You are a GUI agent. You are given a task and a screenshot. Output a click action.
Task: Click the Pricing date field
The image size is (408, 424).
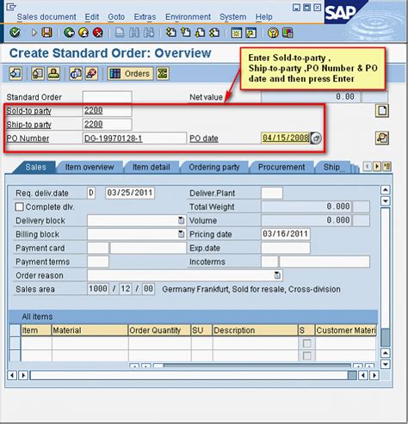pos(286,234)
